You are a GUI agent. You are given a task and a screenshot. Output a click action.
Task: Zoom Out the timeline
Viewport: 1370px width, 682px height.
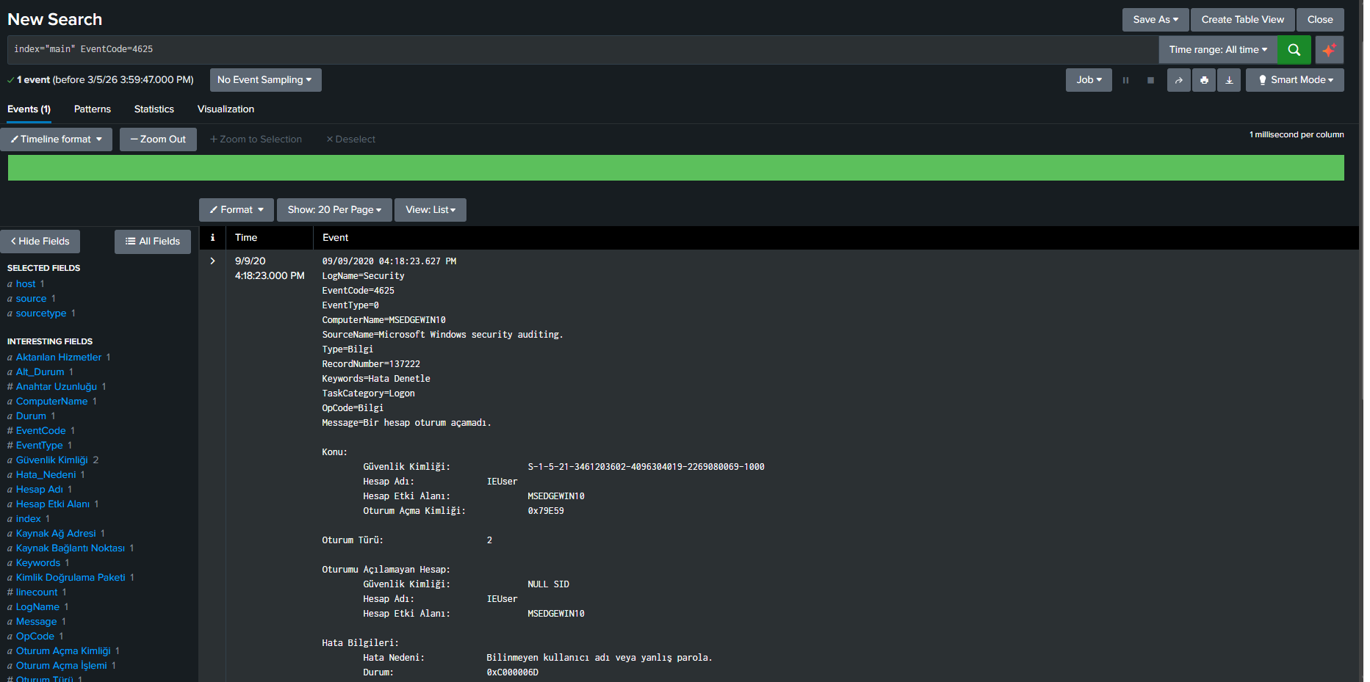158,139
